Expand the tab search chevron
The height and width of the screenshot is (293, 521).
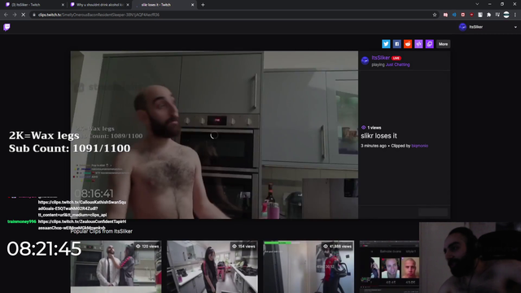477,4
